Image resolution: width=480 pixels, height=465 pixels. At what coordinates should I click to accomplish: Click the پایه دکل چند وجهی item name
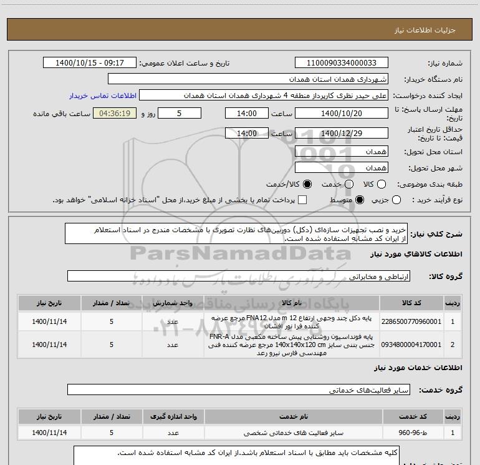(292, 321)
